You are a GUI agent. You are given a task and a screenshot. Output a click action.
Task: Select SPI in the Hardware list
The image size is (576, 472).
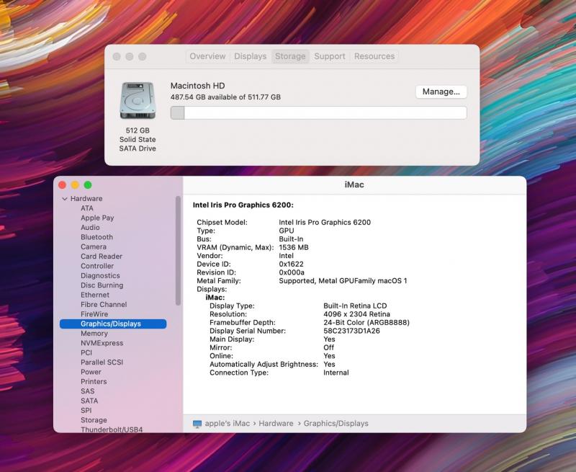point(86,410)
